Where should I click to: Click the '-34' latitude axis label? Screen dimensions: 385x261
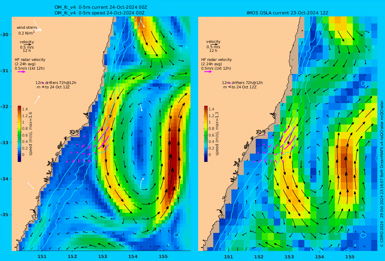(x=4, y=179)
